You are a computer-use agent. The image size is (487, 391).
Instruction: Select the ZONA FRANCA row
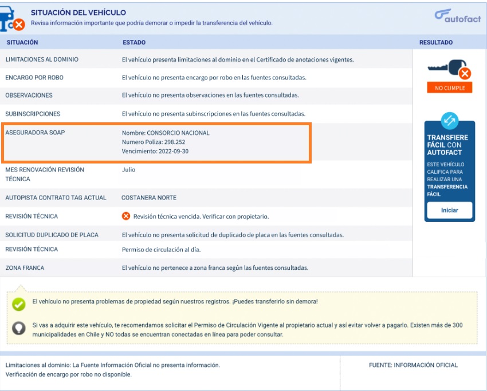click(x=25, y=268)
